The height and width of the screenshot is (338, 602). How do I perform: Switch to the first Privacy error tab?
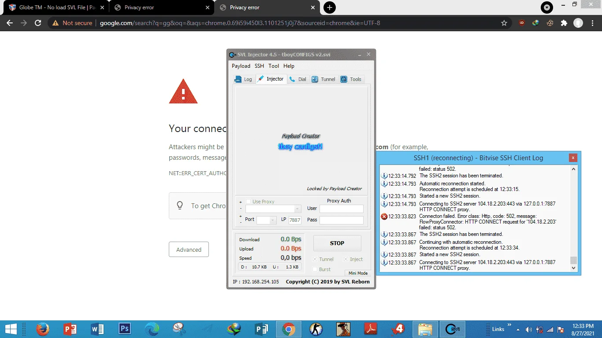click(161, 7)
